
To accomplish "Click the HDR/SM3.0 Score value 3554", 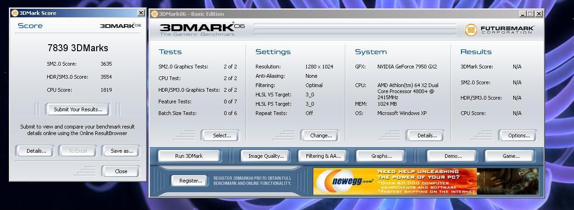I will click(x=106, y=77).
